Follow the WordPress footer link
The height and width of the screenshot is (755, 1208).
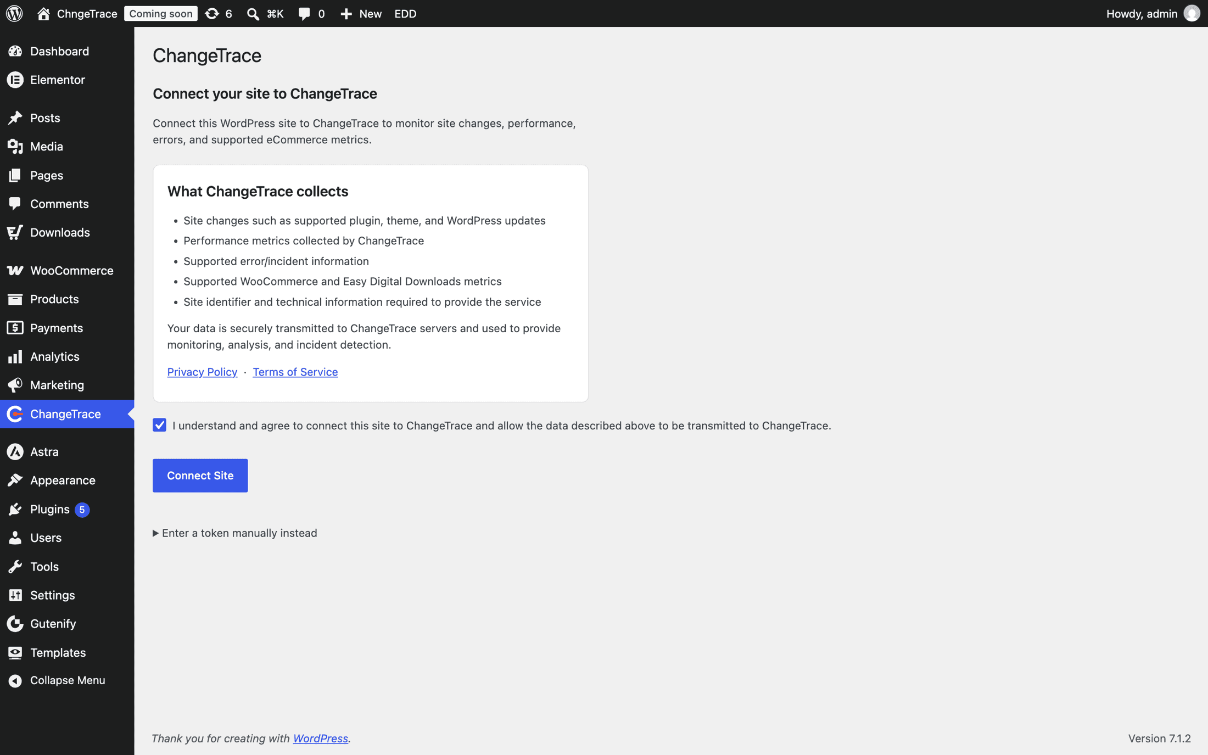tap(320, 739)
